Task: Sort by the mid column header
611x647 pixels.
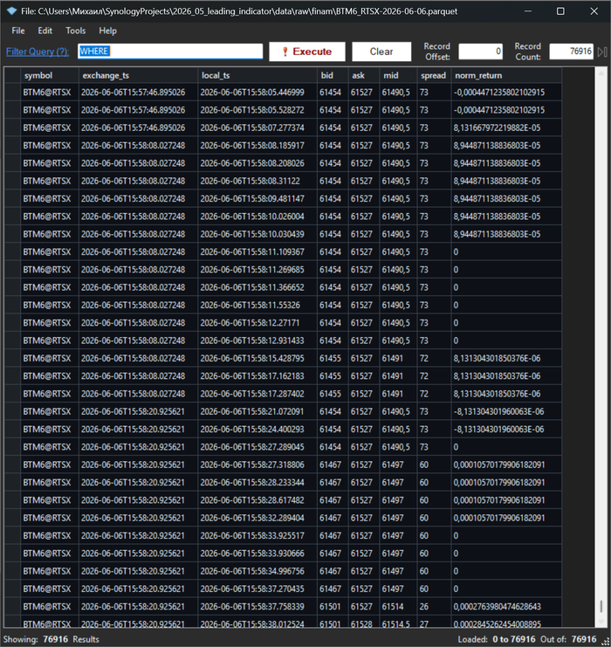Action: pyautogui.click(x=398, y=75)
